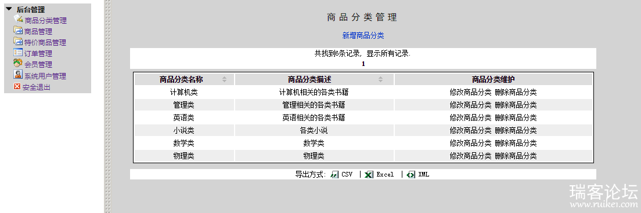
Task: Collapse the 后台管理 tree arrow
Action: (x=9, y=9)
